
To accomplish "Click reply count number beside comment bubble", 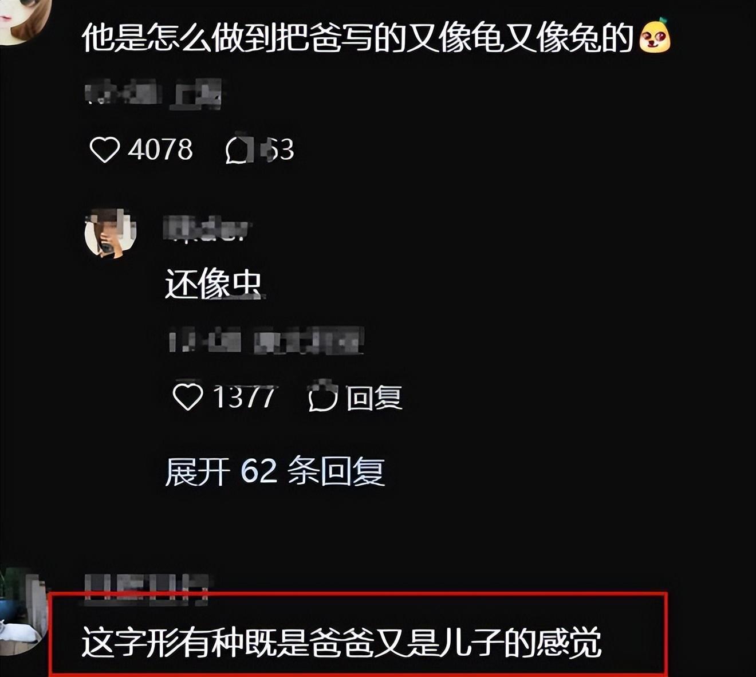I will [278, 150].
